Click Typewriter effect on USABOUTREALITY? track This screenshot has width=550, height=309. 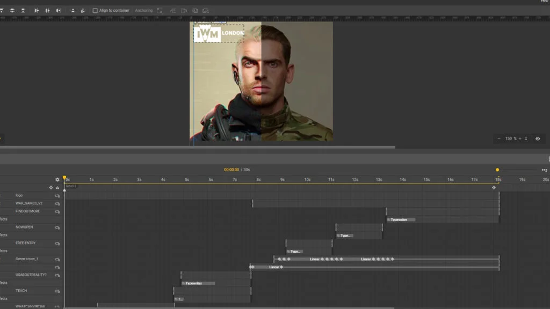(198, 283)
